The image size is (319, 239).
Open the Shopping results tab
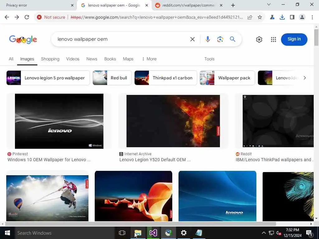point(50,59)
